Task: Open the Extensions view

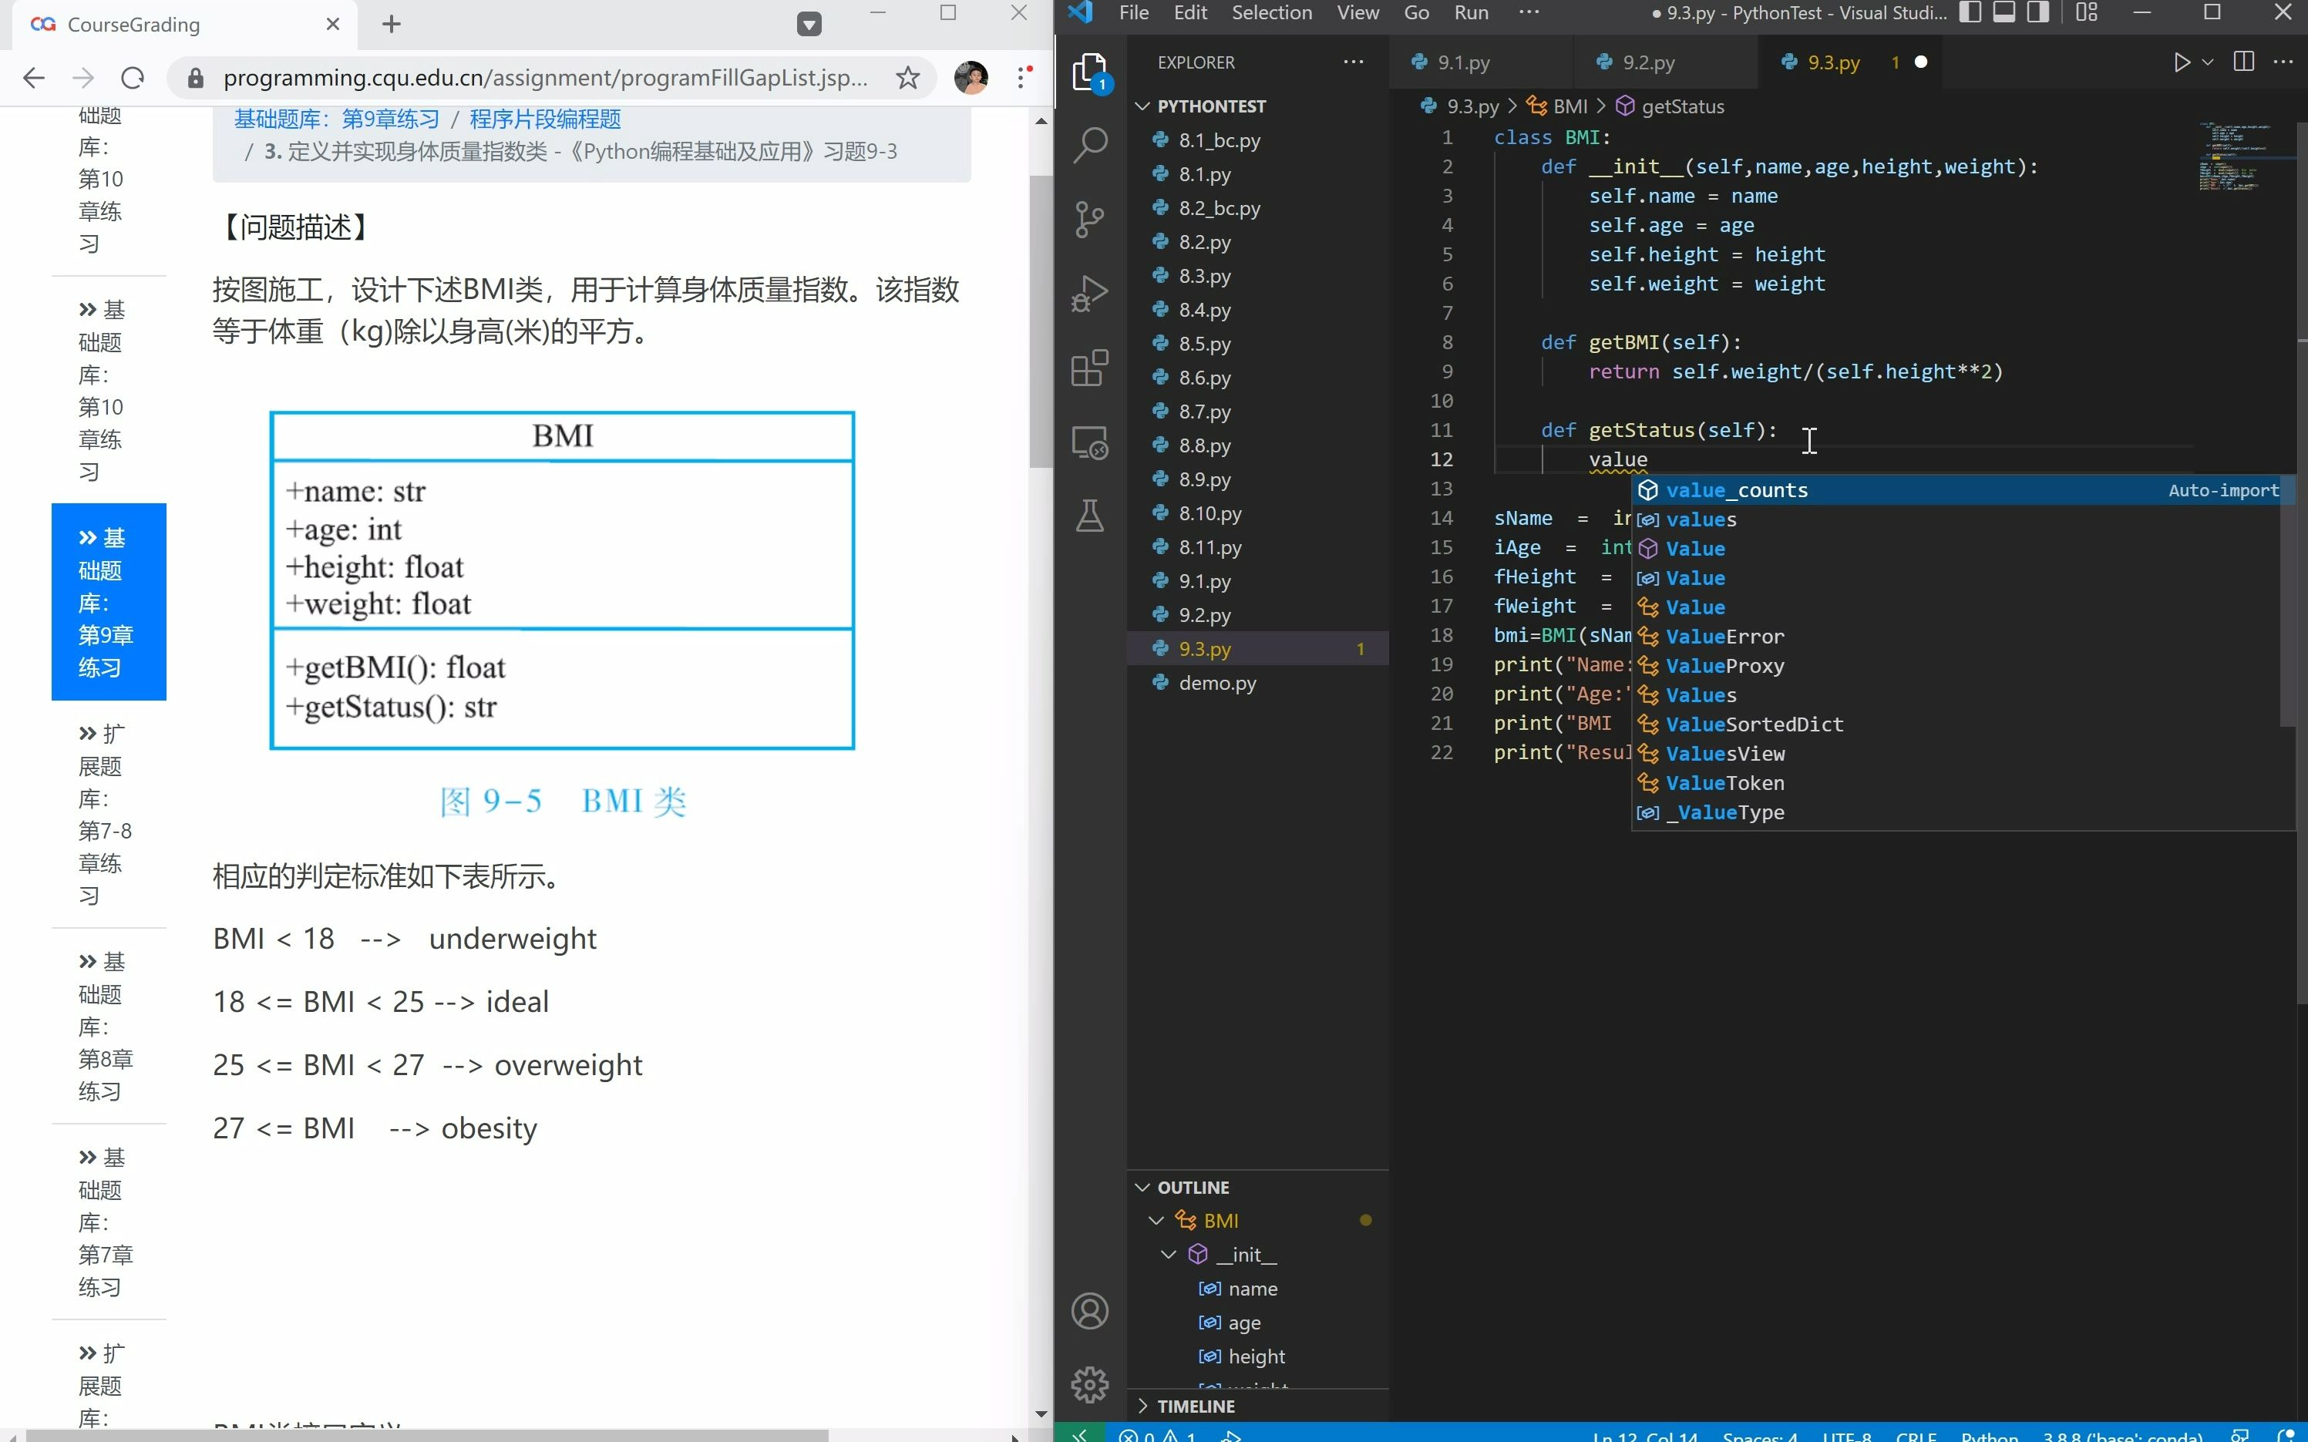Action: click(1089, 367)
